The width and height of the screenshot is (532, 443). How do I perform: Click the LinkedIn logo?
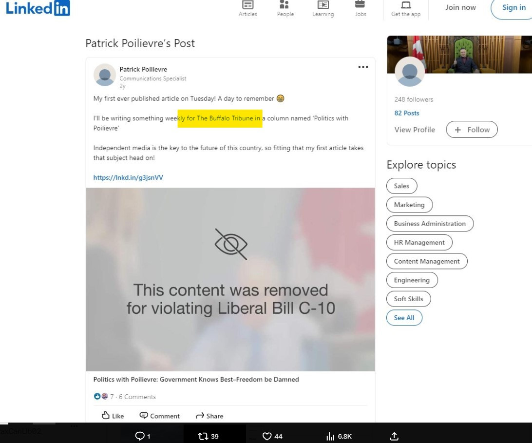pos(38,8)
